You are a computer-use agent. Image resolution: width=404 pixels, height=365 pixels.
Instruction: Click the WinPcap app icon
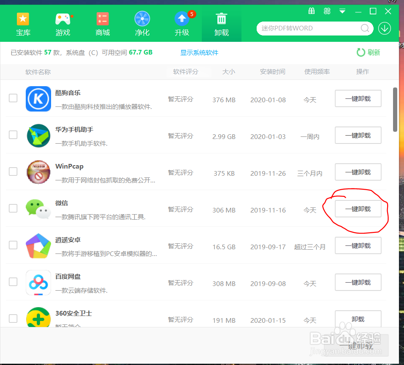(x=38, y=172)
